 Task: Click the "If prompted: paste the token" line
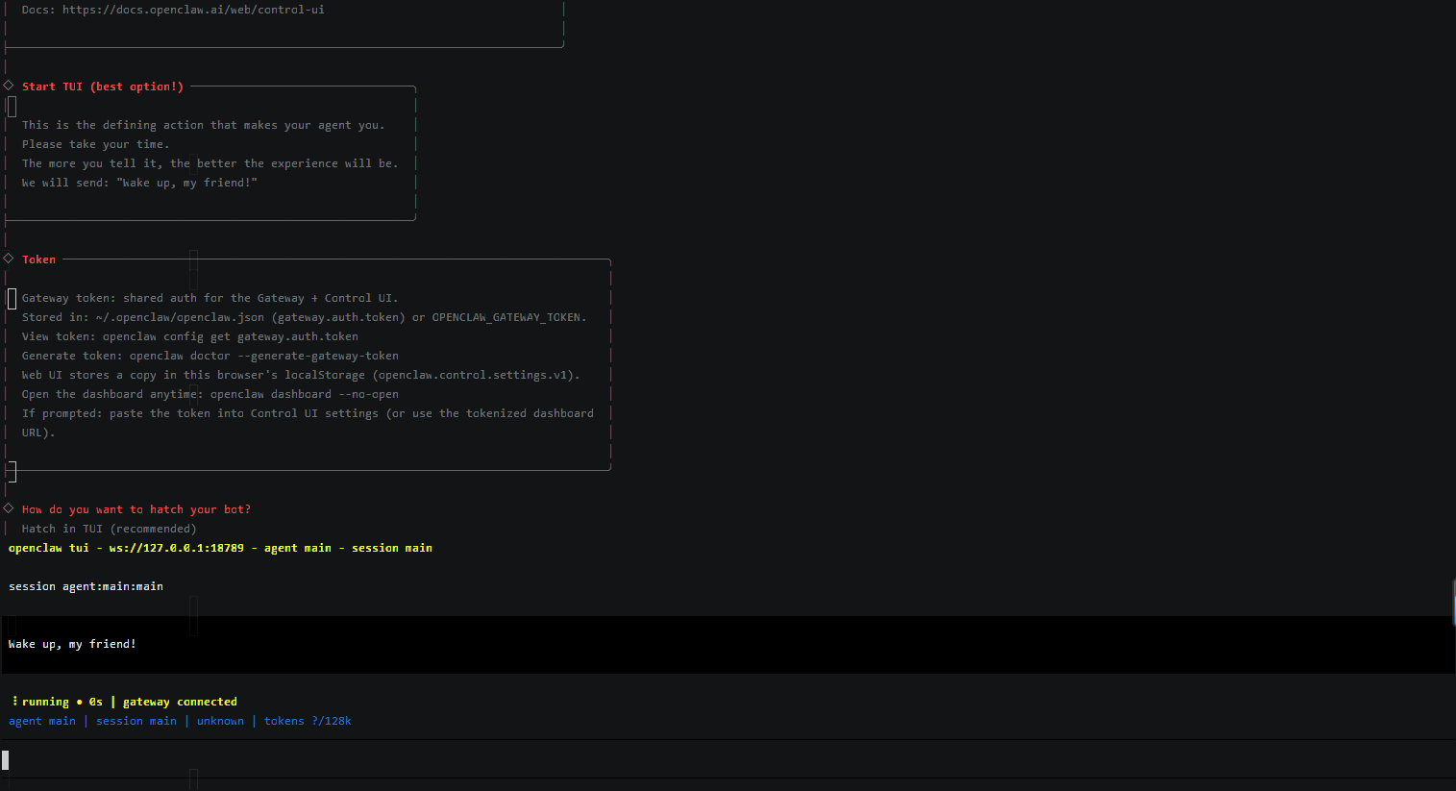tap(308, 413)
